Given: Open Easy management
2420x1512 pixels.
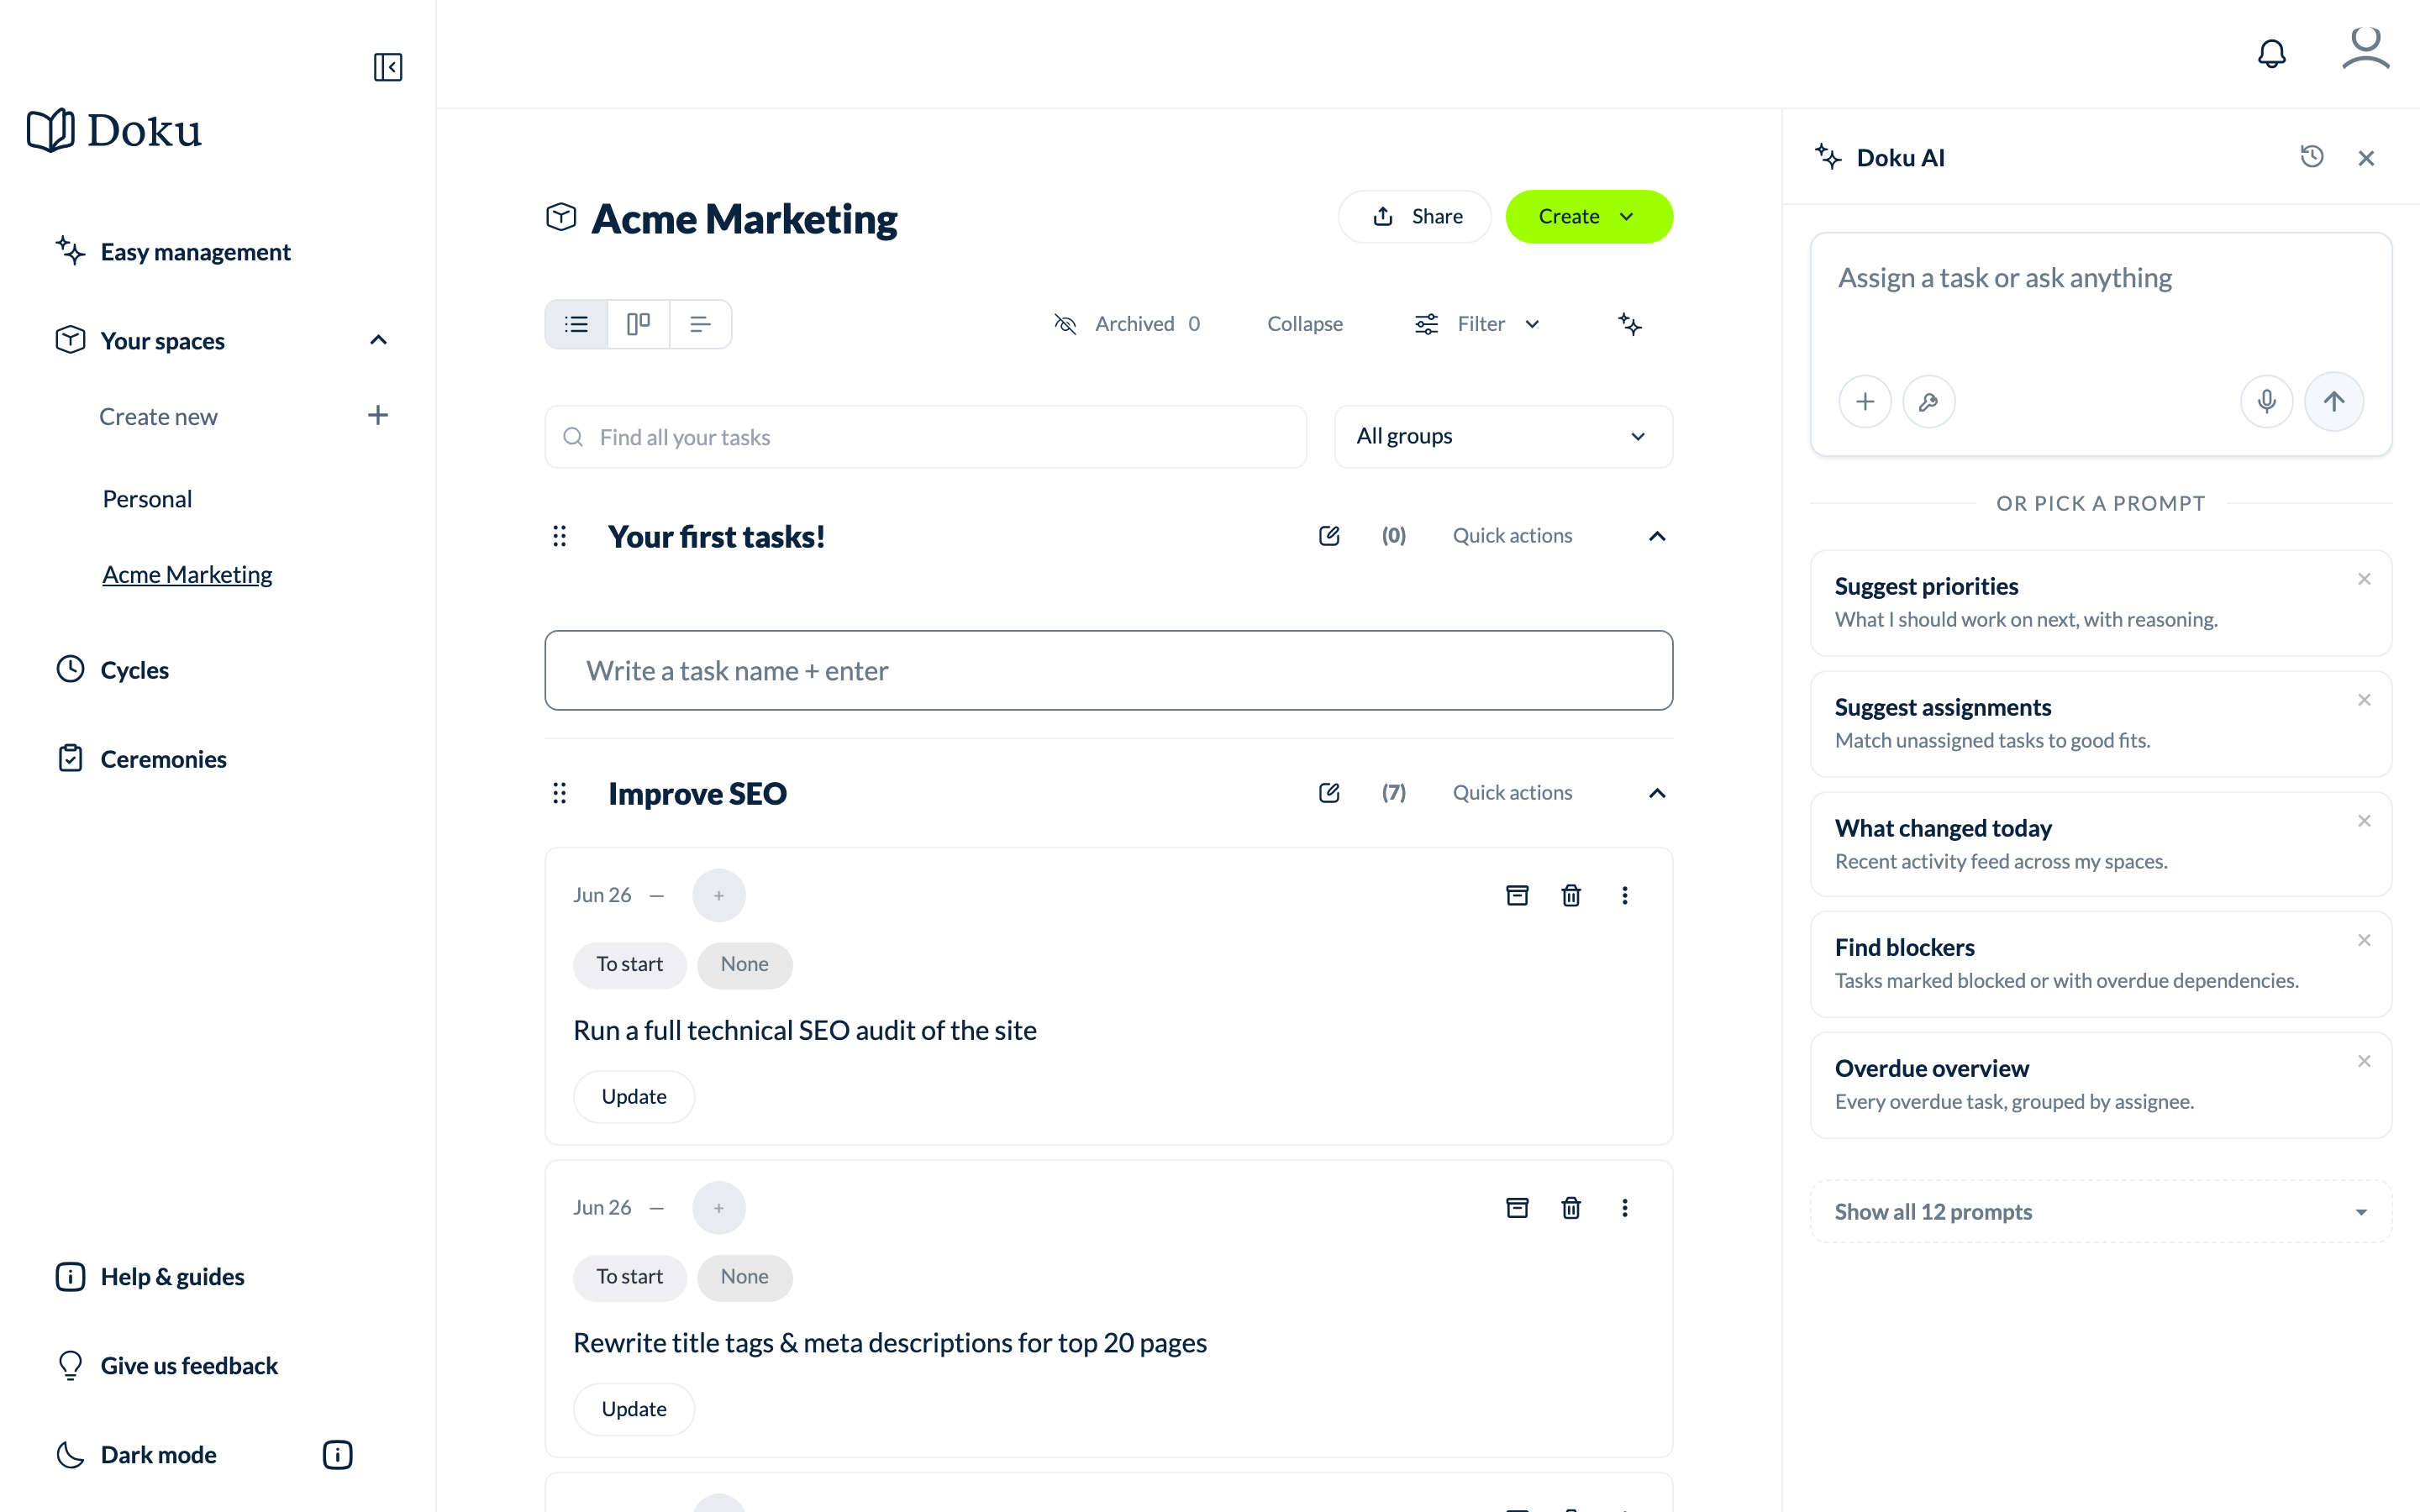Looking at the screenshot, I should 173,252.
